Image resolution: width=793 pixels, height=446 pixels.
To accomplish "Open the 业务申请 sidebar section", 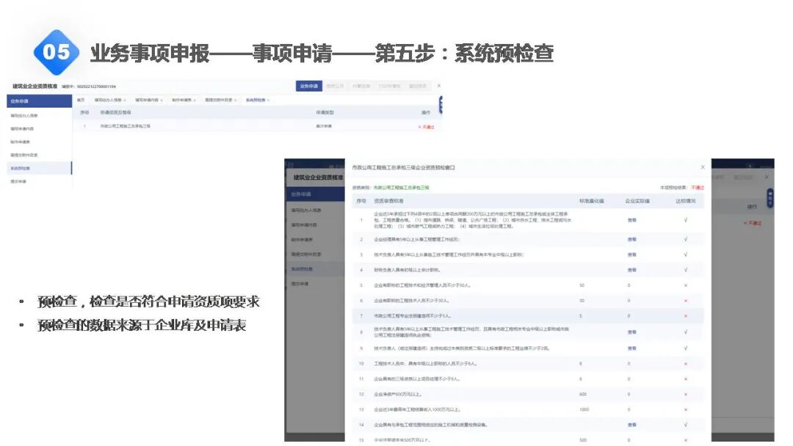I will (x=22, y=100).
